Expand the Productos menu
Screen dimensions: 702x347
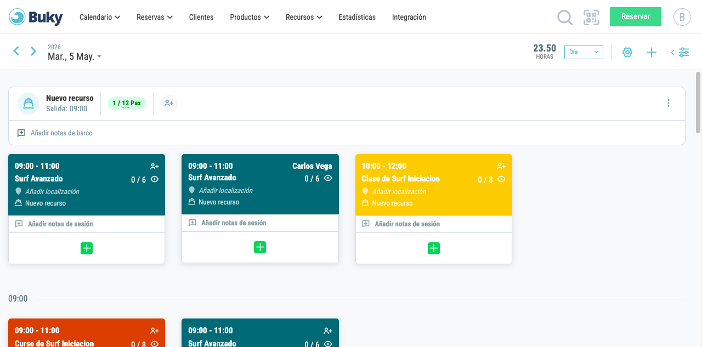250,17
